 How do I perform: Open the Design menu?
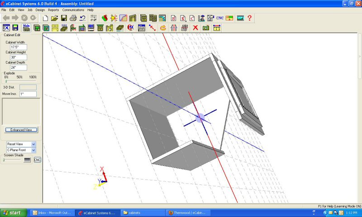(x=40, y=9)
